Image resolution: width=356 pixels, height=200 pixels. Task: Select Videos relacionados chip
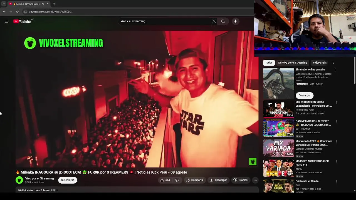[320, 62]
